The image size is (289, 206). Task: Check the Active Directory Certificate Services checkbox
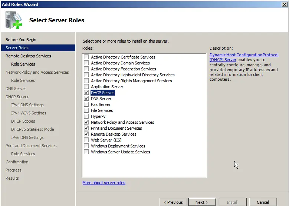pos(86,57)
